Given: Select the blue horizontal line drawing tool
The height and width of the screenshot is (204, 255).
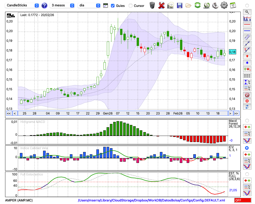Looking at the screenshot, I should pos(247,31).
